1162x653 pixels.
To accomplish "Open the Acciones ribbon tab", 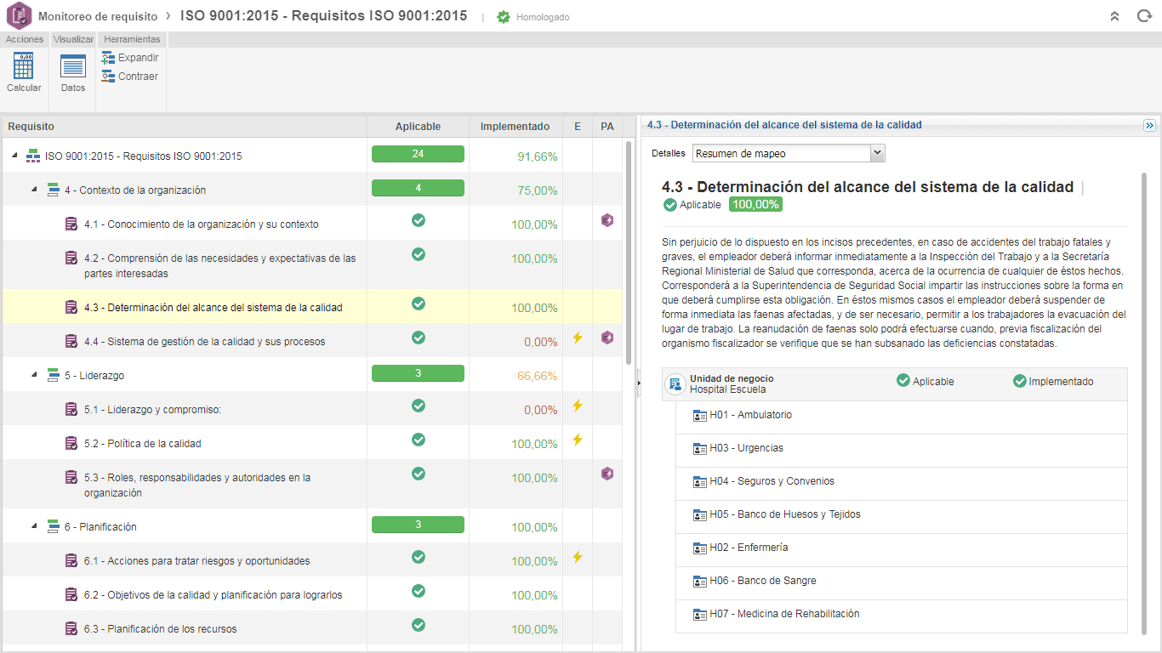I will click(x=25, y=40).
